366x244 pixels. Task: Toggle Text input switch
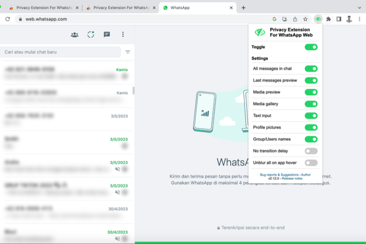(x=311, y=115)
